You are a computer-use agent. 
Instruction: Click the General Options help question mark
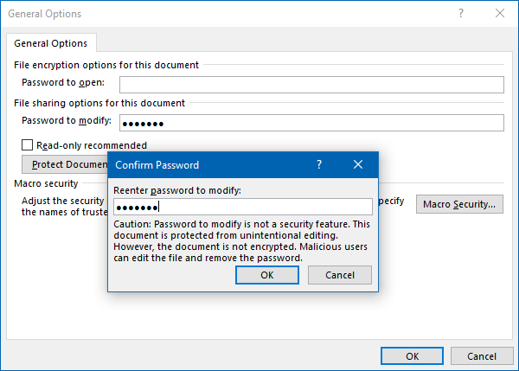coord(461,14)
